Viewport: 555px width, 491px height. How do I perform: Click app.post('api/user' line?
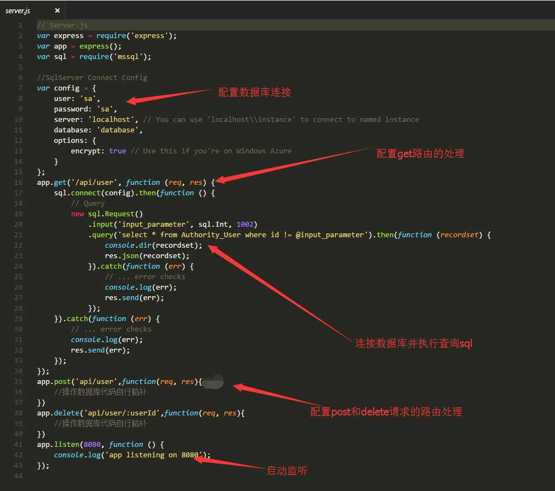(x=120, y=382)
